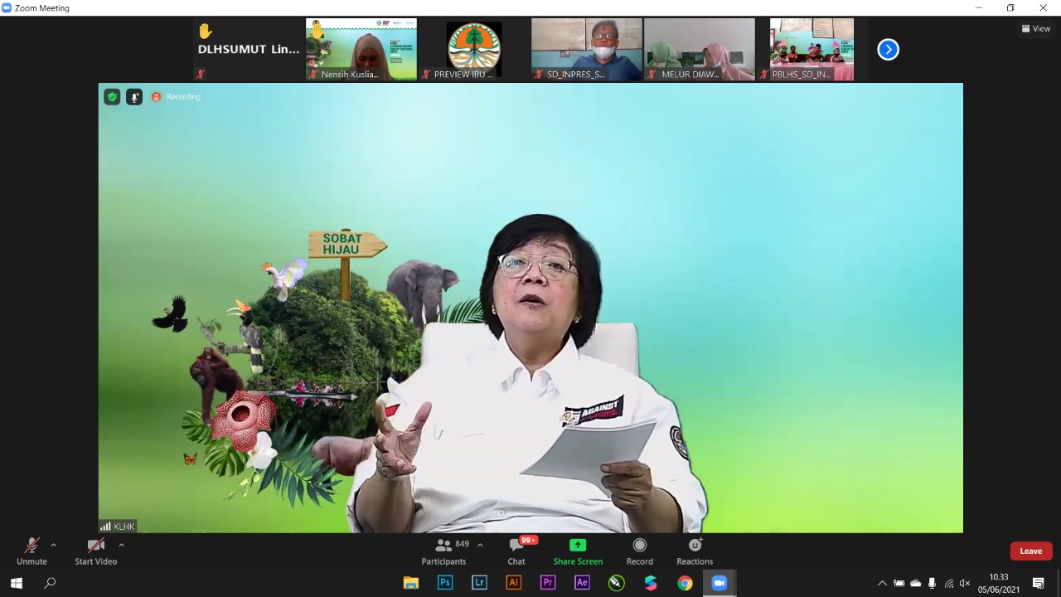Screen dimensions: 1061x597
Task: Open the system tray volume control
Action: (x=964, y=583)
